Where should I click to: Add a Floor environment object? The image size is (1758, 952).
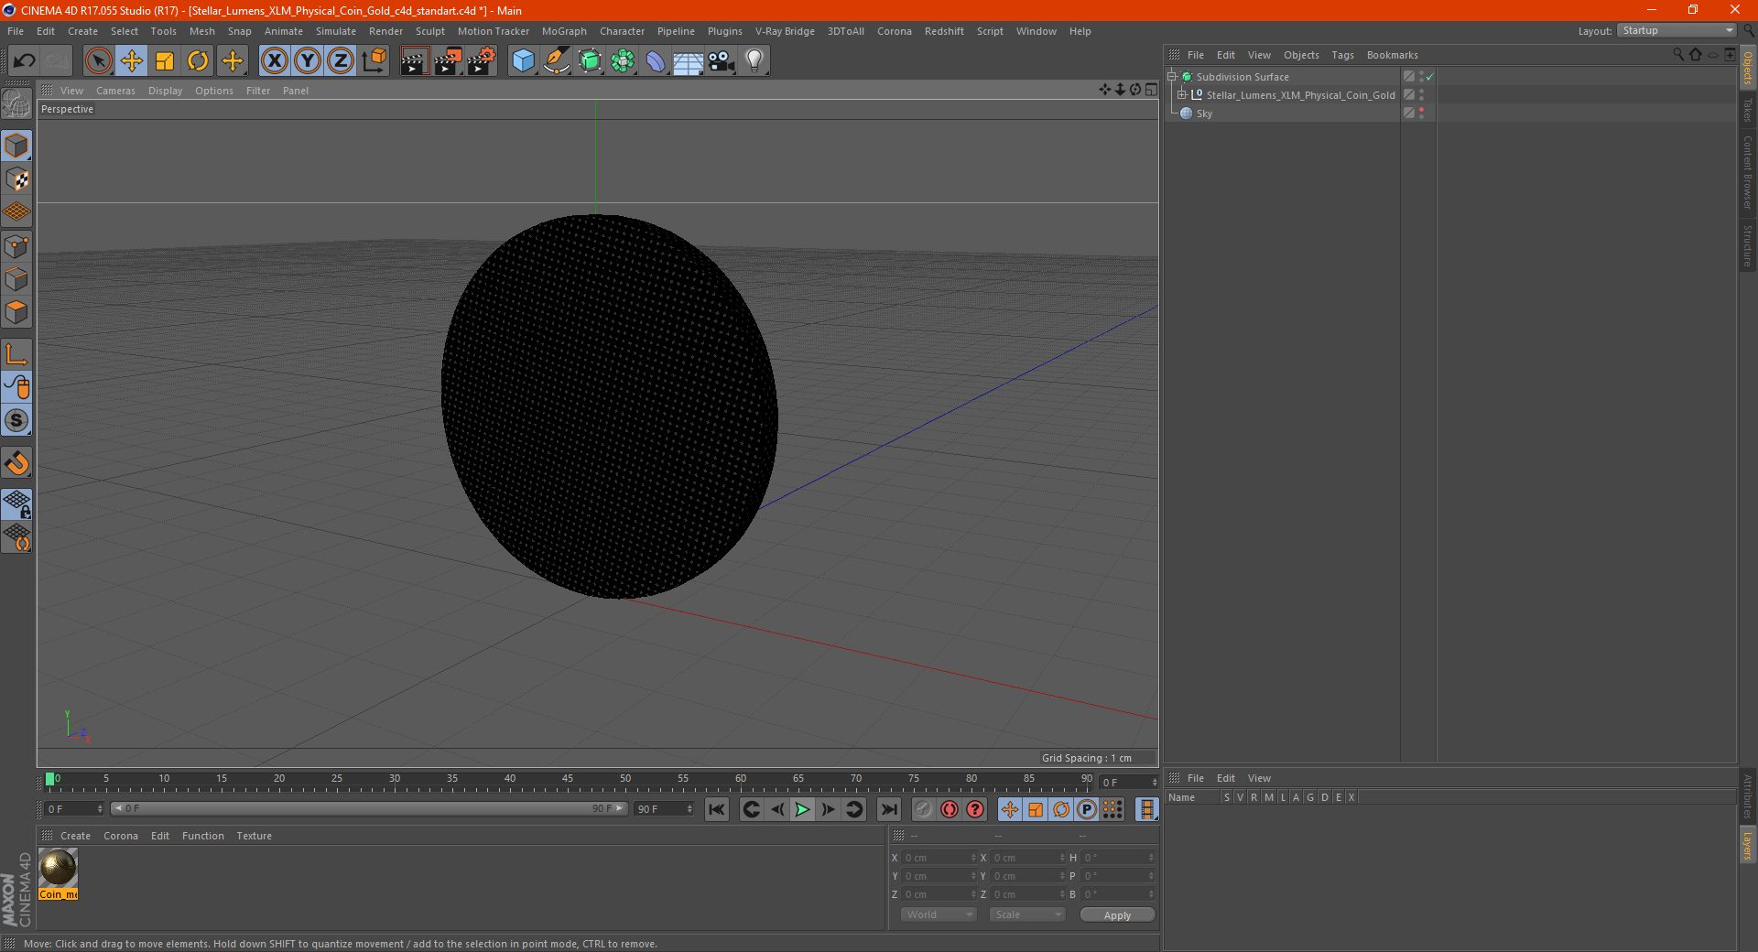pyautogui.click(x=688, y=61)
